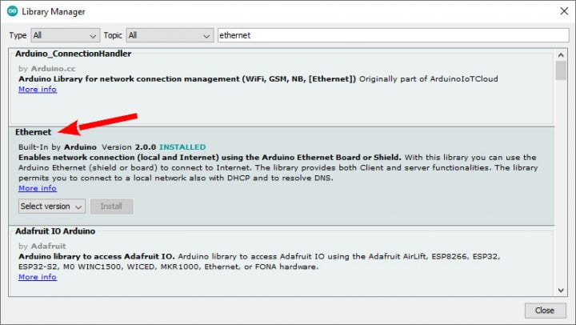The width and height of the screenshot is (576, 325).
Task: Click the INSTALLED status label for Ethernet
Action: coord(182,147)
